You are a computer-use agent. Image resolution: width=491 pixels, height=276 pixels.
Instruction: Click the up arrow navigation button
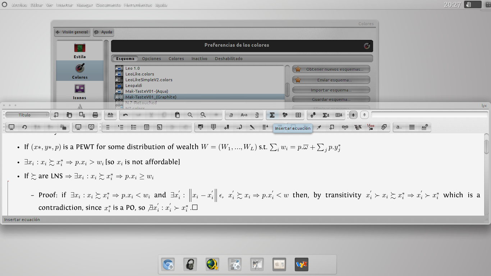(x=353, y=115)
